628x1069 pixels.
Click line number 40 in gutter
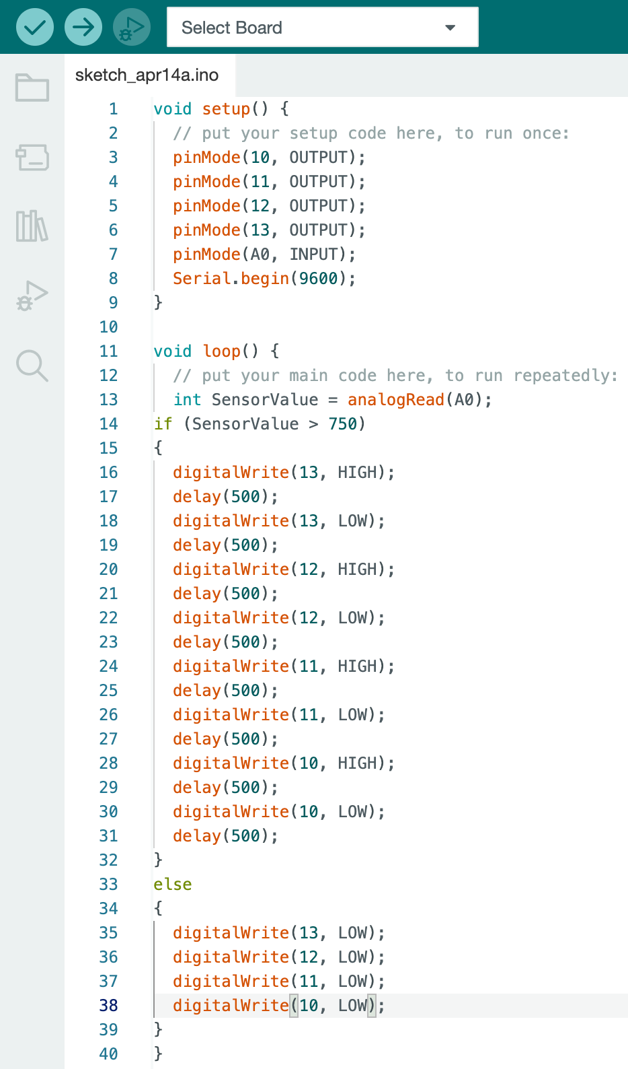tap(108, 1054)
